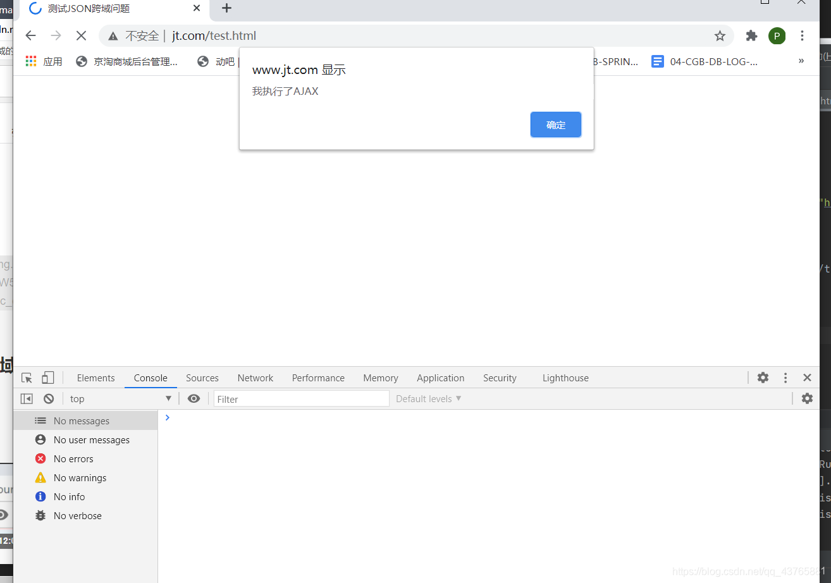Open a new browser tab
Screen dimensions: 831x583
[227, 8]
